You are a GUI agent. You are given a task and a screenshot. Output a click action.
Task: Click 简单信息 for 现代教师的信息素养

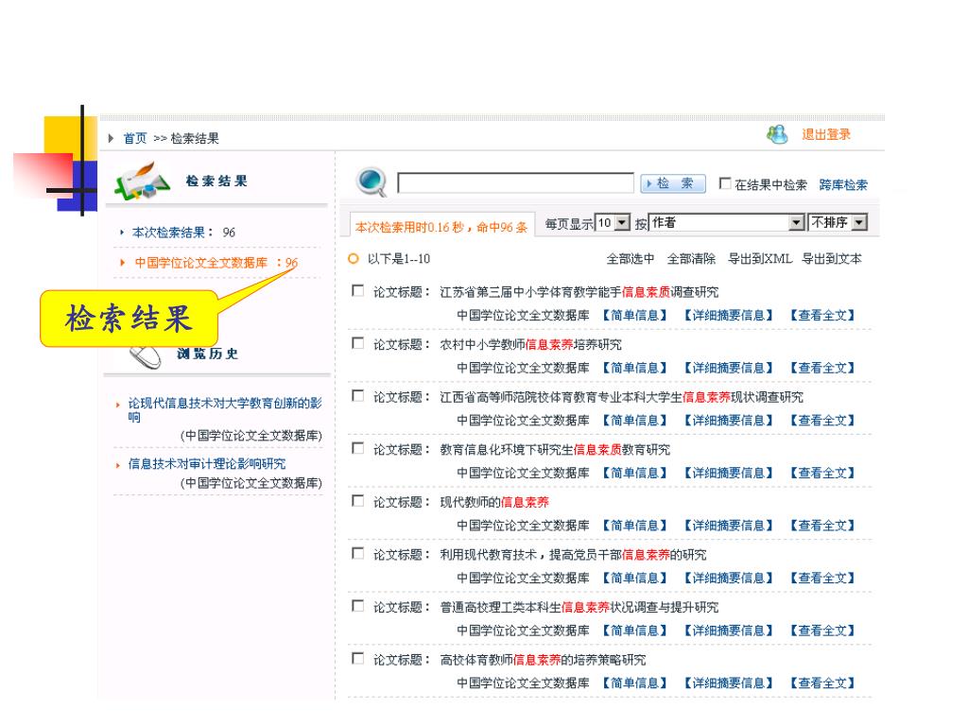[634, 525]
